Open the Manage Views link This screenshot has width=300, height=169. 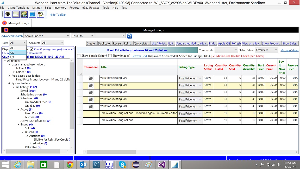290,50
